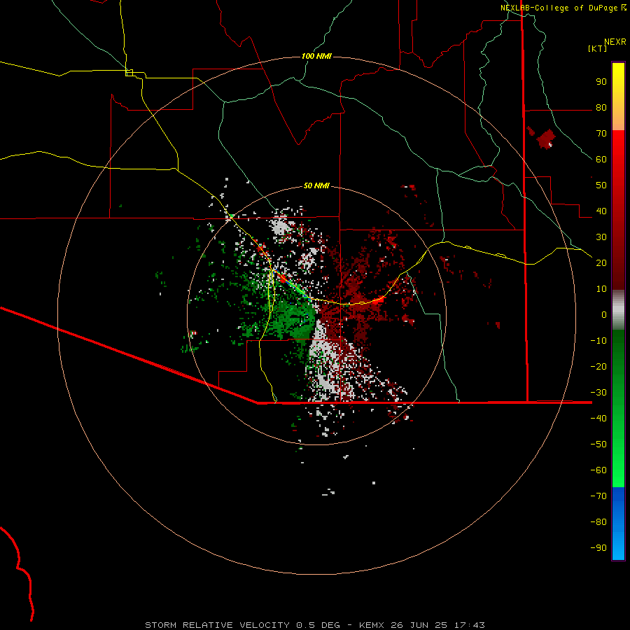Click the -30 value on velocity scale
The image size is (630, 630).
tap(598, 393)
